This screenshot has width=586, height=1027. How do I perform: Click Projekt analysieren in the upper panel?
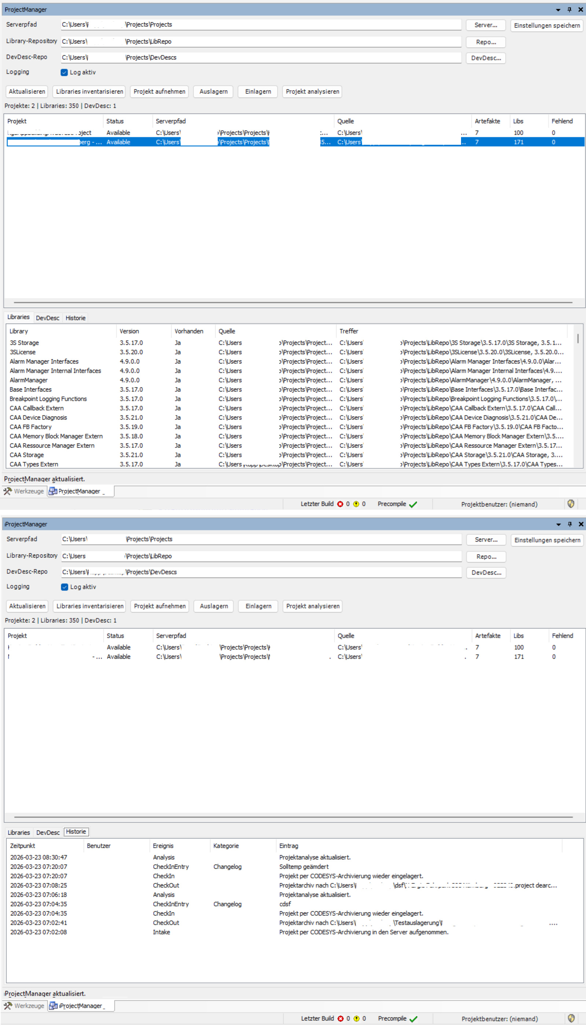pos(312,91)
